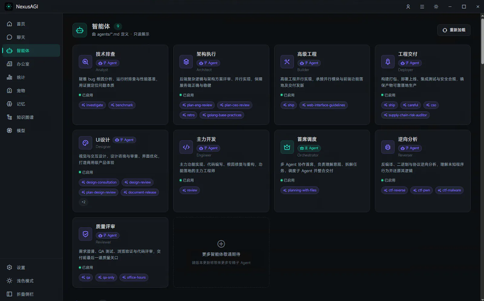The height and width of the screenshot is (301, 484).
Task: Open 模型 in sidebar
Action: pyautogui.click(x=31, y=130)
